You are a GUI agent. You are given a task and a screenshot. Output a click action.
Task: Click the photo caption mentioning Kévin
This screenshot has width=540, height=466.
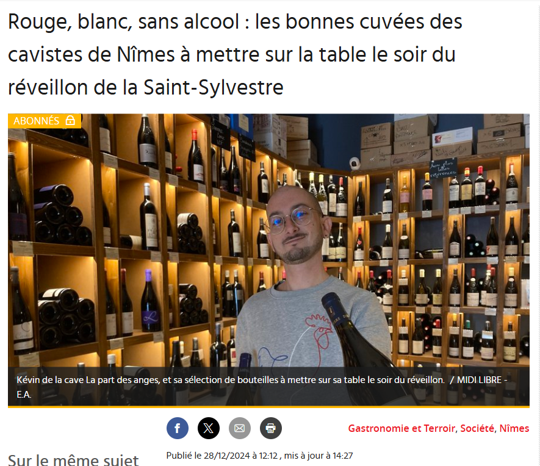click(x=231, y=380)
